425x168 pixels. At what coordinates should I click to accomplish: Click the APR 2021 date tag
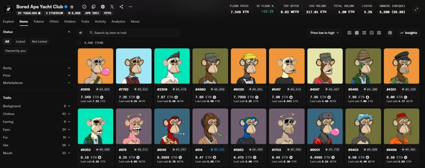[x=92, y=13]
